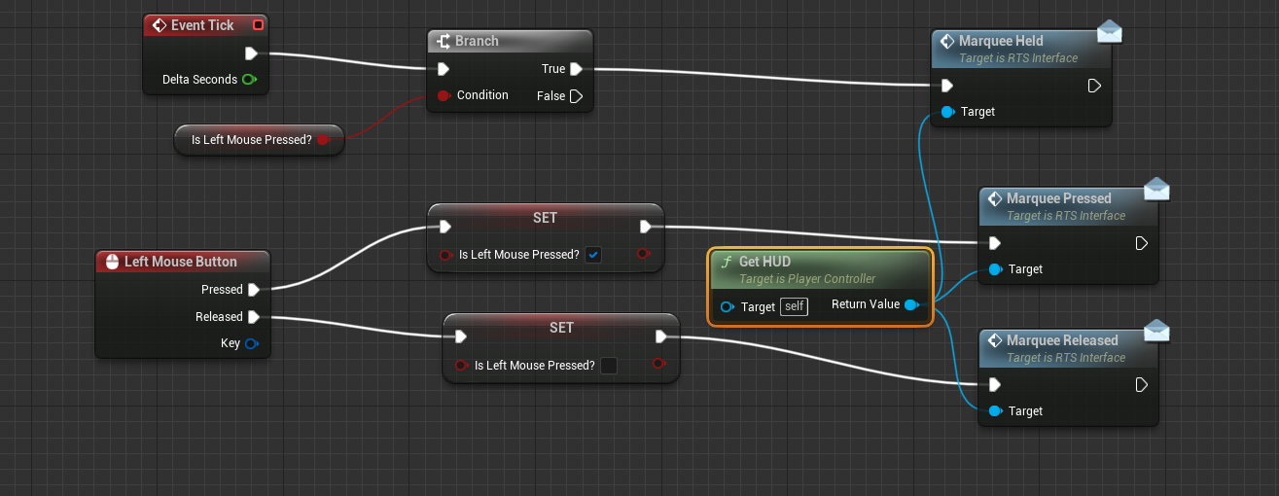
Task: Click the blue Key output pin
Action: point(251,343)
